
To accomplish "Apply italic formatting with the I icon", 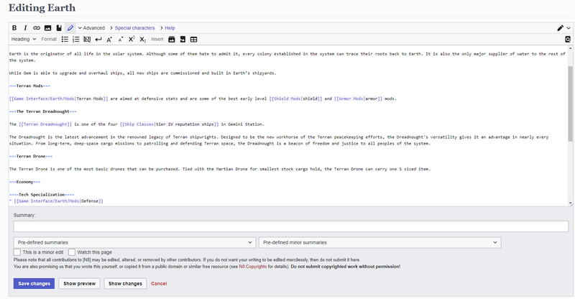I will (x=25, y=28).
